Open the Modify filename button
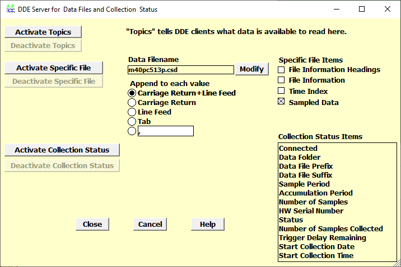Viewport: 401px width, 267px height. [251, 69]
